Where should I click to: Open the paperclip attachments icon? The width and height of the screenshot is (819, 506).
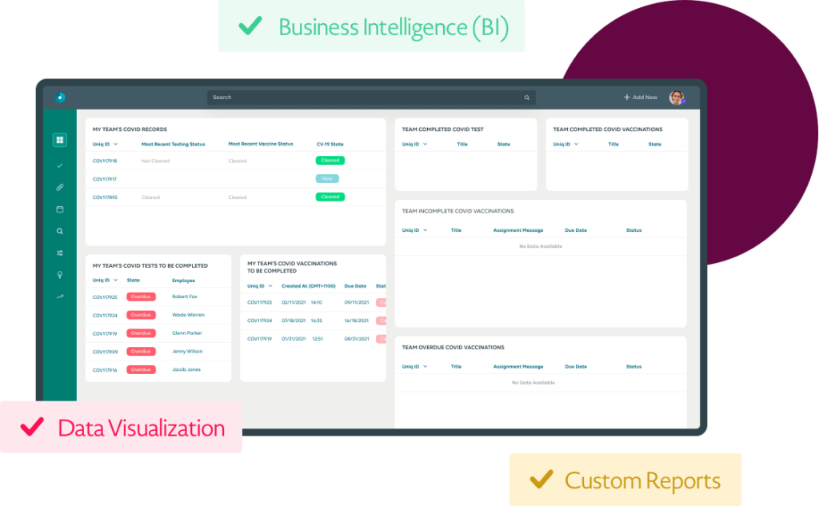[59, 187]
